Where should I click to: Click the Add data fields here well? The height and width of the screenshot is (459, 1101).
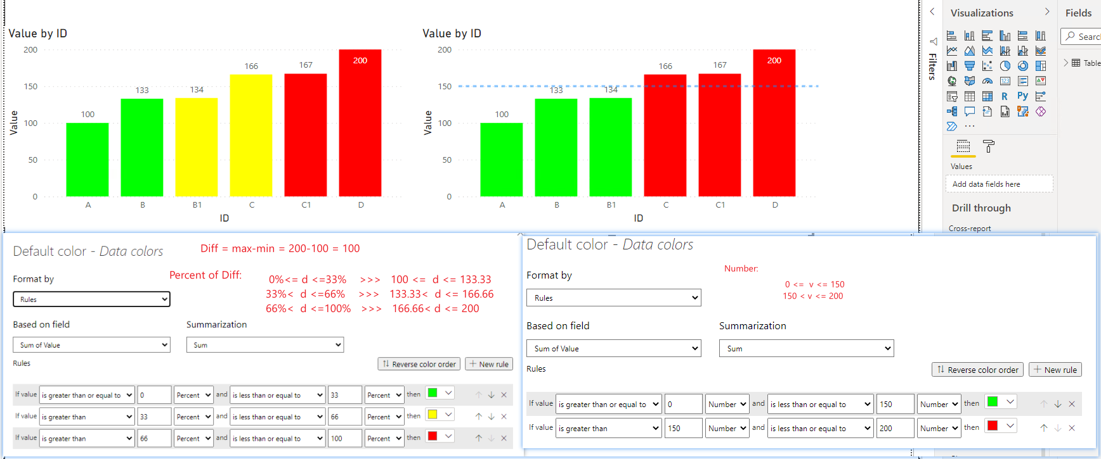[1000, 184]
